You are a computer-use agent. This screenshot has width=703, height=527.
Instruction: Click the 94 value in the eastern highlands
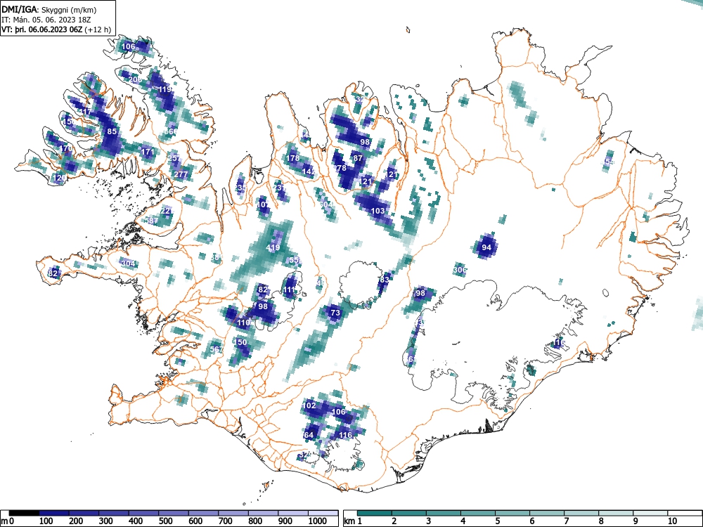click(x=486, y=247)
